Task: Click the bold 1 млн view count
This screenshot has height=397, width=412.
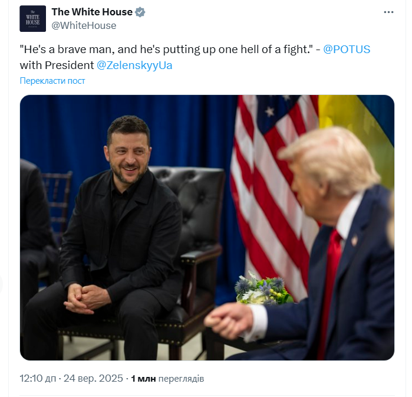Action: coord(143,379)
